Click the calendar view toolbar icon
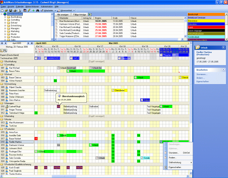The image size is (228, 178). click(x=25, y=10)
